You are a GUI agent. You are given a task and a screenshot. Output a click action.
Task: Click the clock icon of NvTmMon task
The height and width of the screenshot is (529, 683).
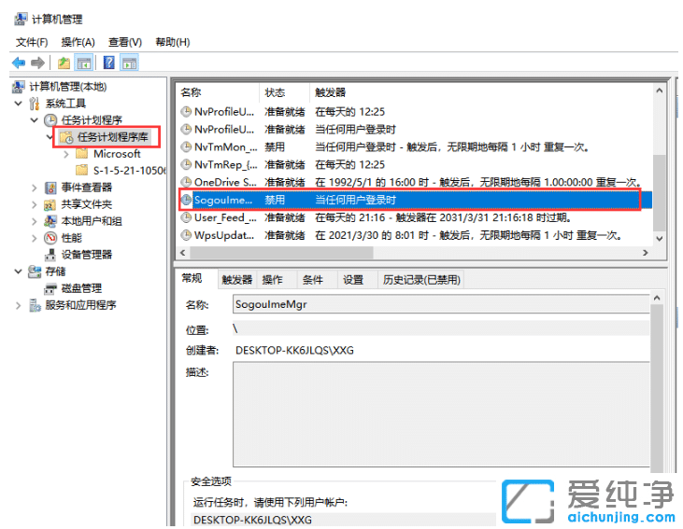tap(186, 146)
